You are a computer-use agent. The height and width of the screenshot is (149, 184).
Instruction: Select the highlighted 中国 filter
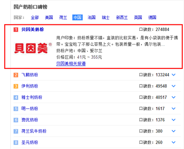77,18
